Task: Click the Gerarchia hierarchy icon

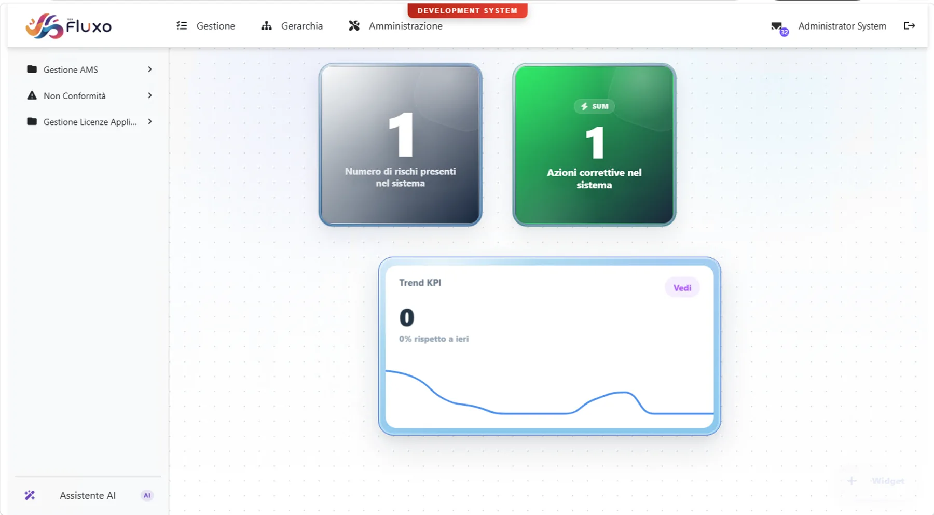Action: point(266,25)
